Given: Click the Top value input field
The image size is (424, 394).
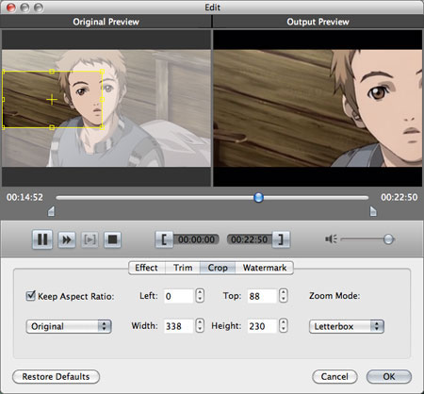Looking at the screenshot, I should [x=262, y=296].
